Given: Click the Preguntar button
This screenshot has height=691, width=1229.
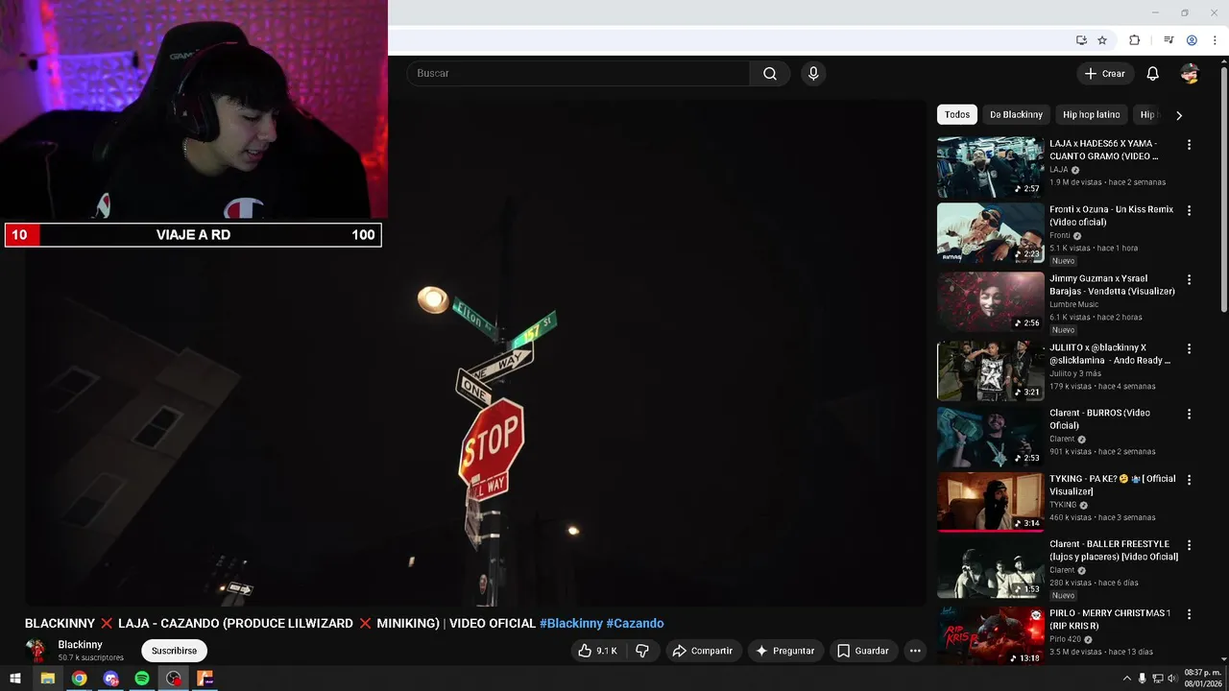Looking at the screenshot, I should 784,651.
